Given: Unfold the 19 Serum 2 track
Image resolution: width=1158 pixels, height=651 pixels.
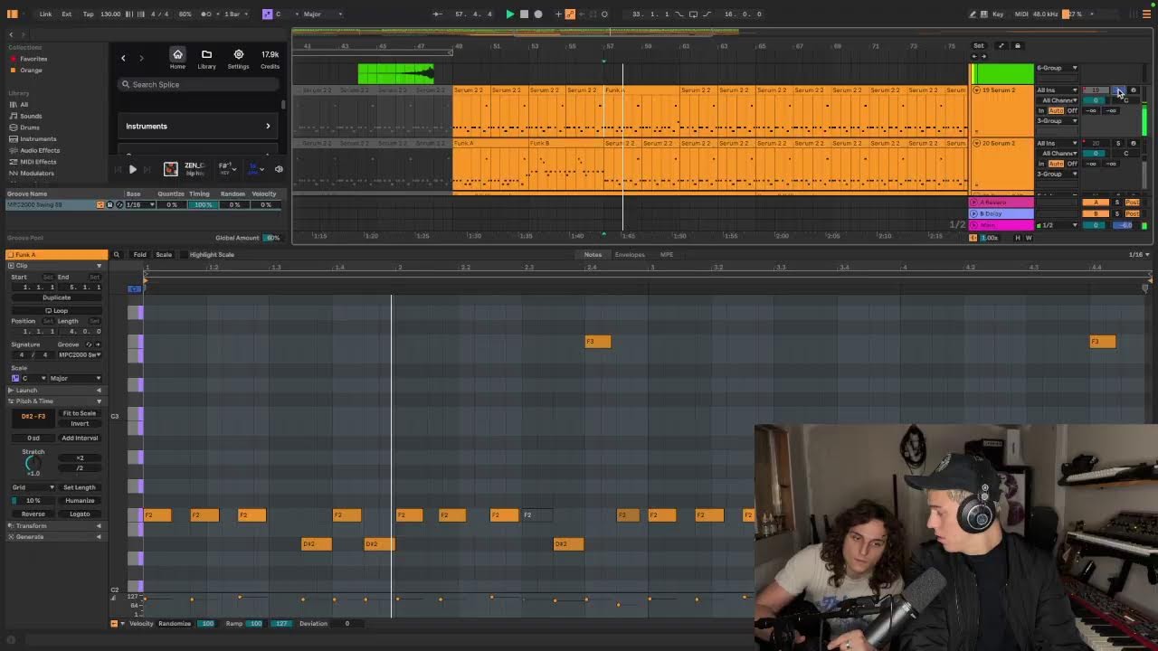Looking at the screenshot, I should click(x=977, y=90).
